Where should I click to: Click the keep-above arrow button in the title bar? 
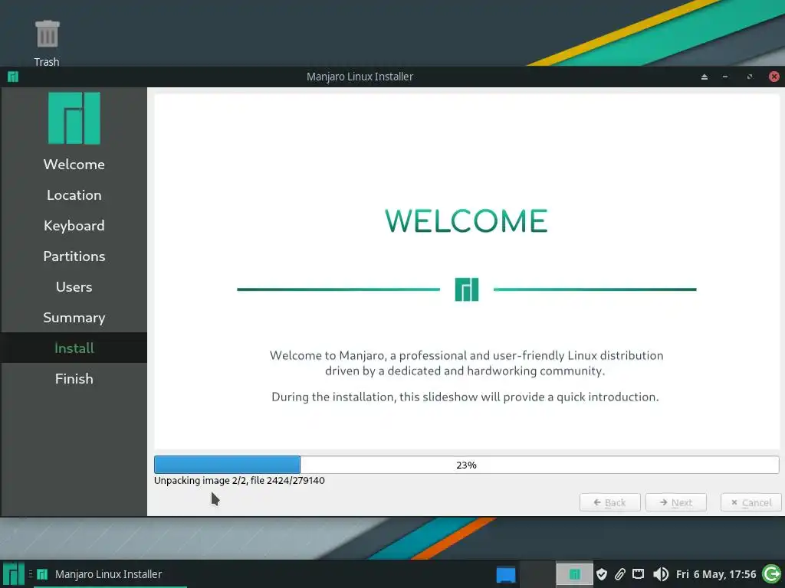(705, 77)
